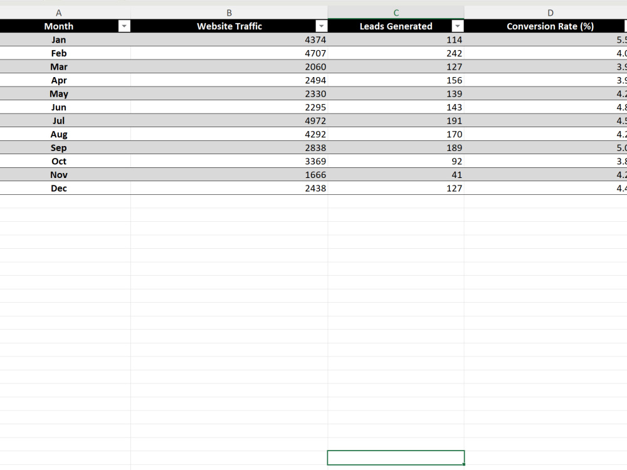Click leads value 170 for Aug
The image size is (627, 470).
pyautogui.click(x=396, y=134)
